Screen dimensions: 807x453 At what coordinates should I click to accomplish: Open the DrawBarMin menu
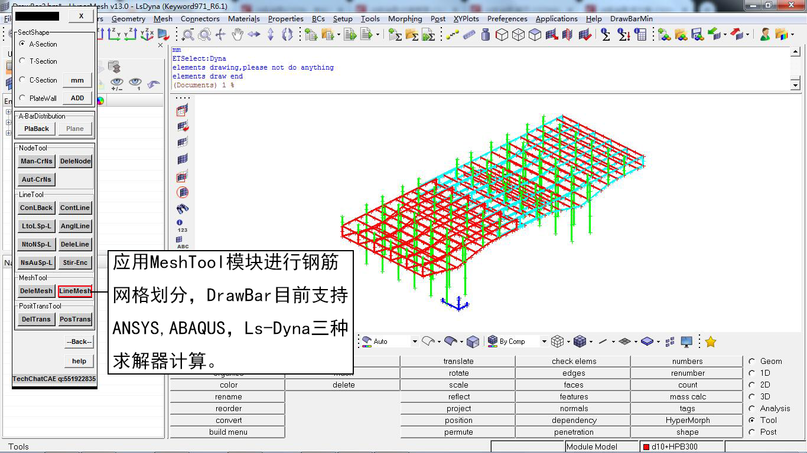[x=632, y=18]
